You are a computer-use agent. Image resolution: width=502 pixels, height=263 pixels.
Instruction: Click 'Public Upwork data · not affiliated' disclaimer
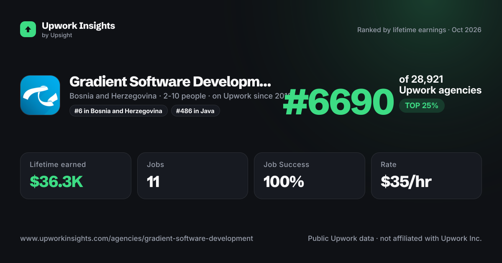pyautogui.click(x=395, y=238)
